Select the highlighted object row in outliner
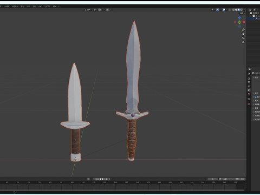Viewport: 260px width, 195px height. pyautogui.click(x=253, y=19)
